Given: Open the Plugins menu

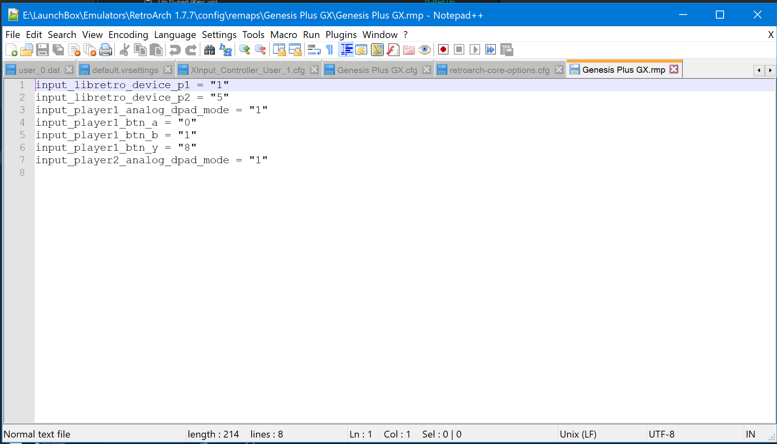Looking at the screenshot, I should pos(341,35).
